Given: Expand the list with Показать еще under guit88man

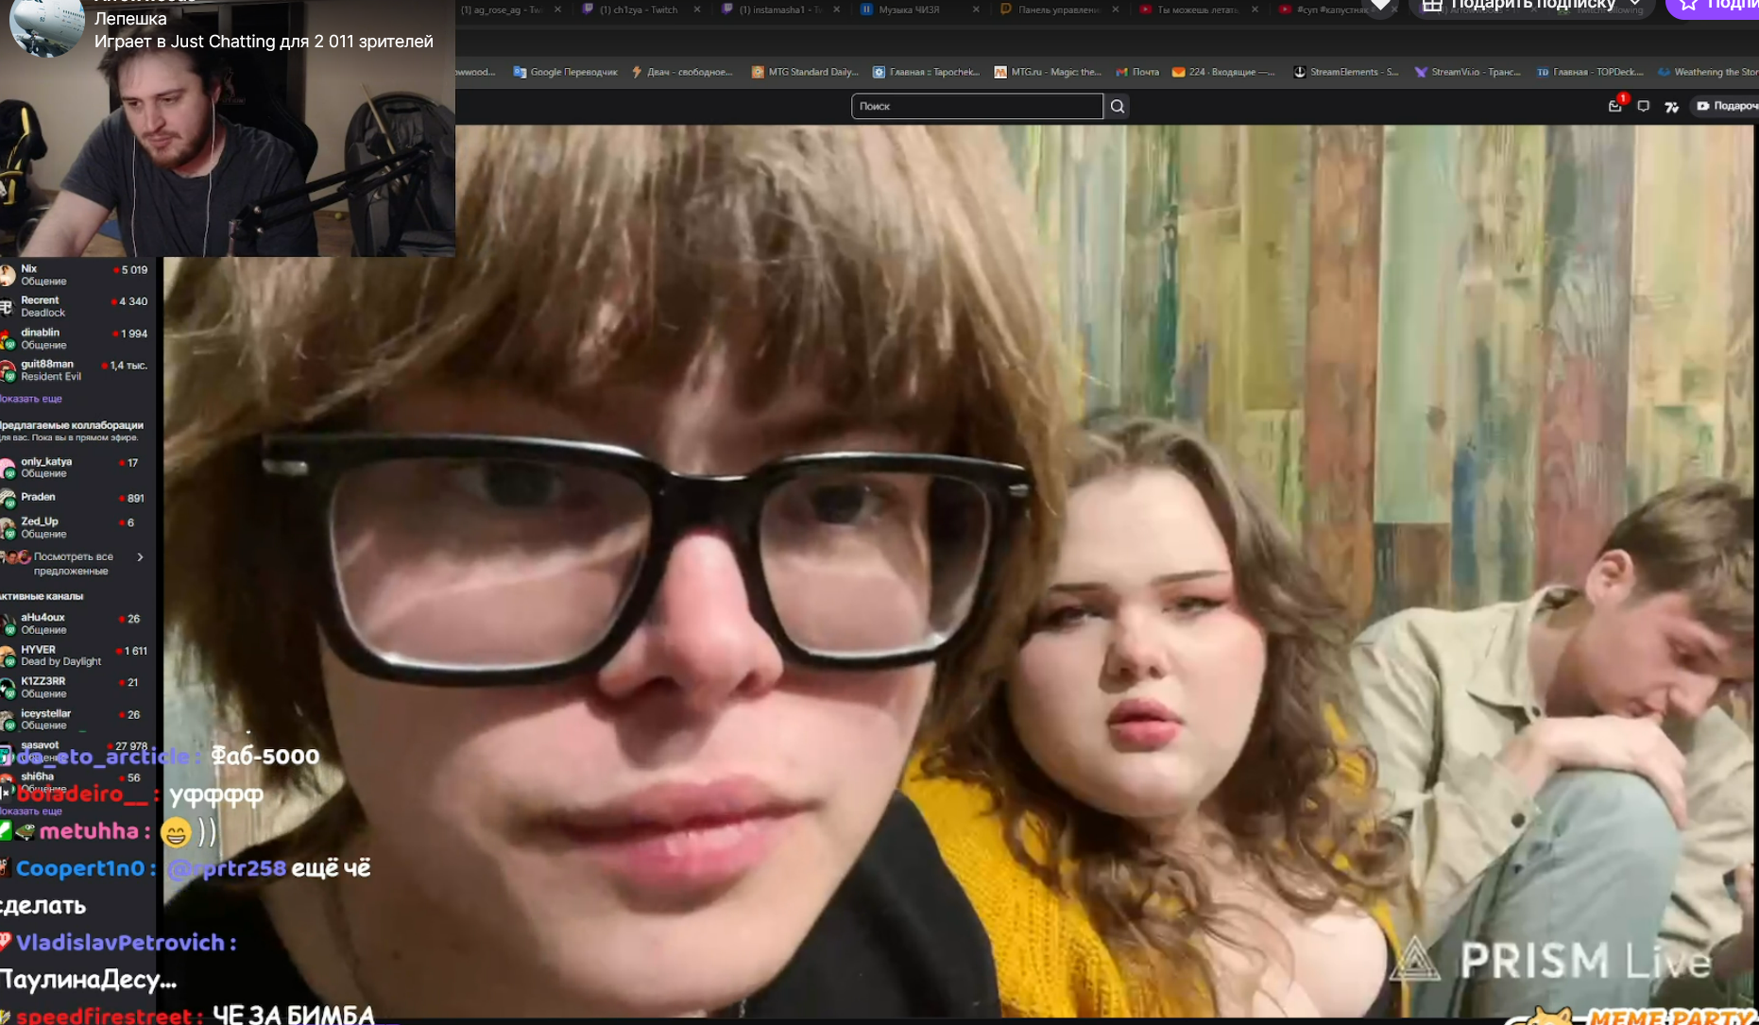Looking at the screenshot, I should tap(31, 399).
